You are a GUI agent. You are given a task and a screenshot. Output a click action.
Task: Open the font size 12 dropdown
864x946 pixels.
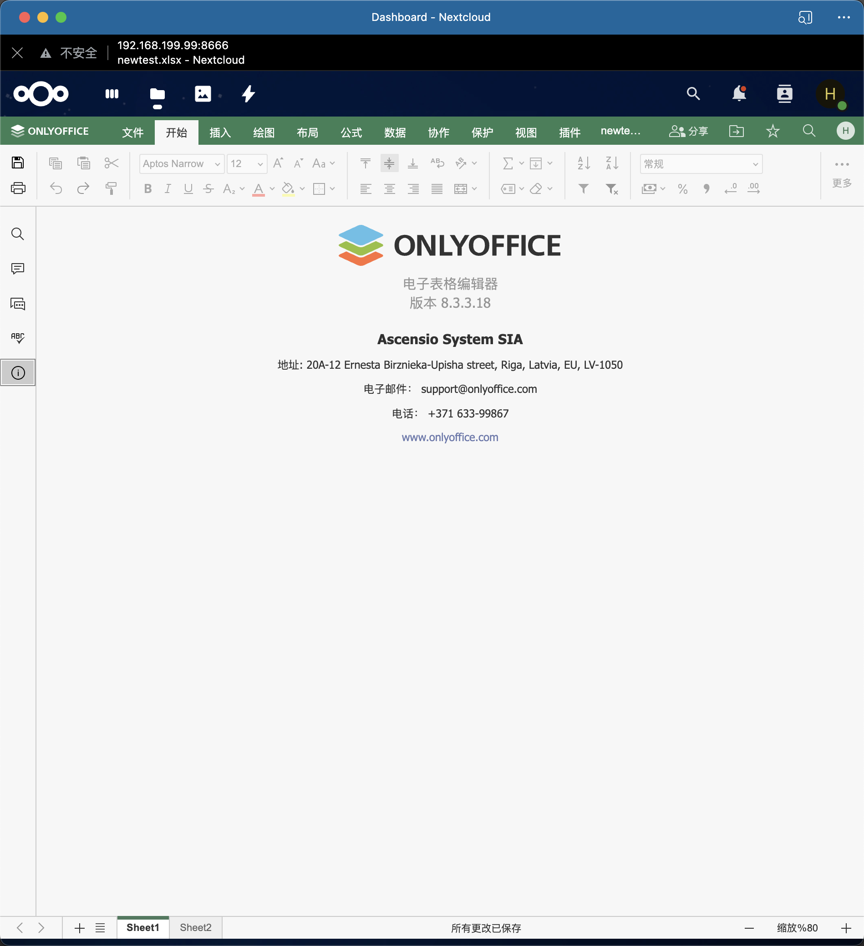260,164
